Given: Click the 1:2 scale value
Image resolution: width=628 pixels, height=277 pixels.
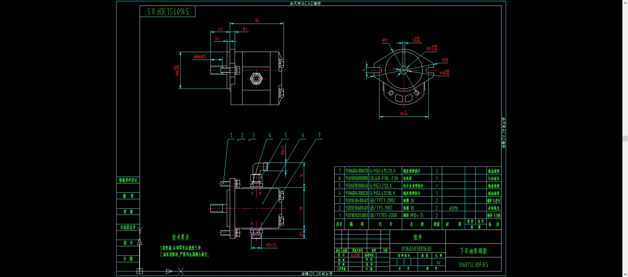Looking at the screenshot, I should tap(438, 263).
